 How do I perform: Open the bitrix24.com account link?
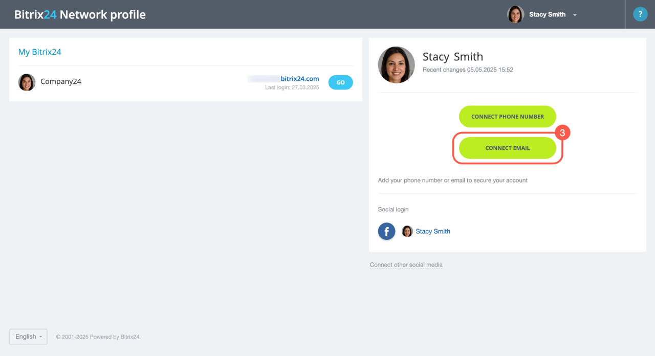(283, 79)
